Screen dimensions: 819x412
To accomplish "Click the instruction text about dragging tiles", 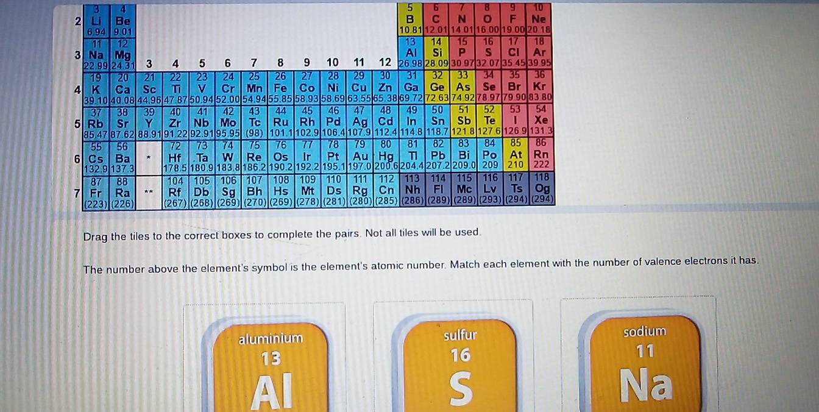I will click(x=280, y=234).
